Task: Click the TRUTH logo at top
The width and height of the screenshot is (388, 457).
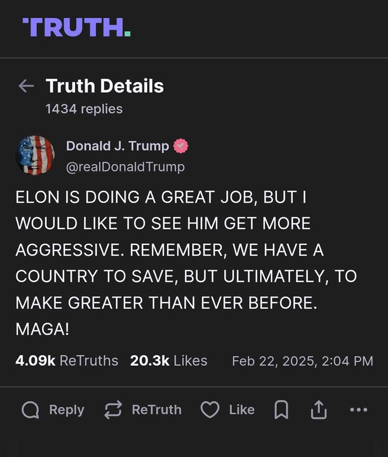Action: pyautogui.click(x=77, y=27)
